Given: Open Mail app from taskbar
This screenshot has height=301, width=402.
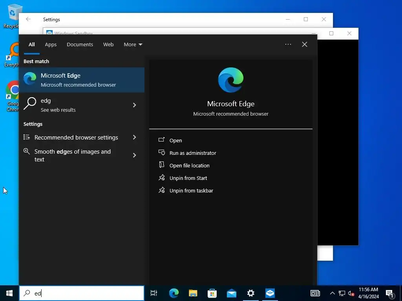Looking at the screenshot, I should 232,293.
